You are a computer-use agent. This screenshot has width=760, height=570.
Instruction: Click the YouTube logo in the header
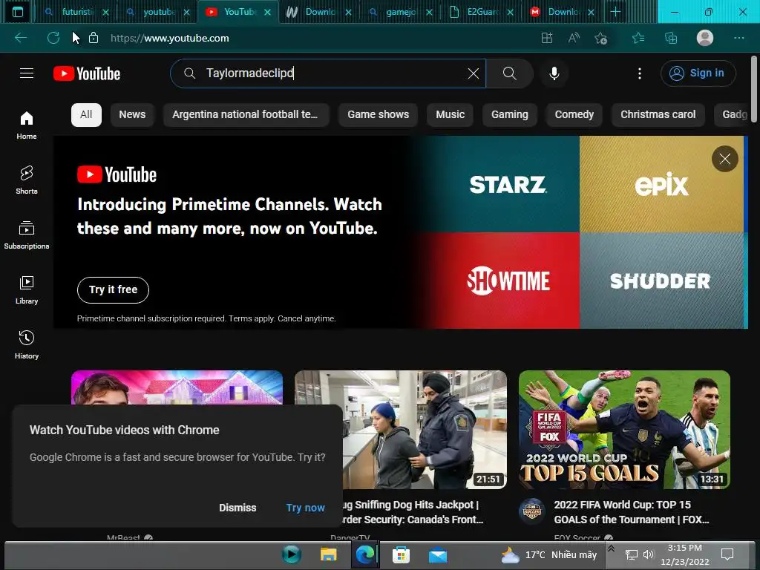87,73
